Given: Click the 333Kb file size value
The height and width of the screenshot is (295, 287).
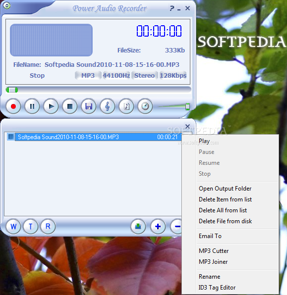Looking at the screenshot, I should (175, 50).
